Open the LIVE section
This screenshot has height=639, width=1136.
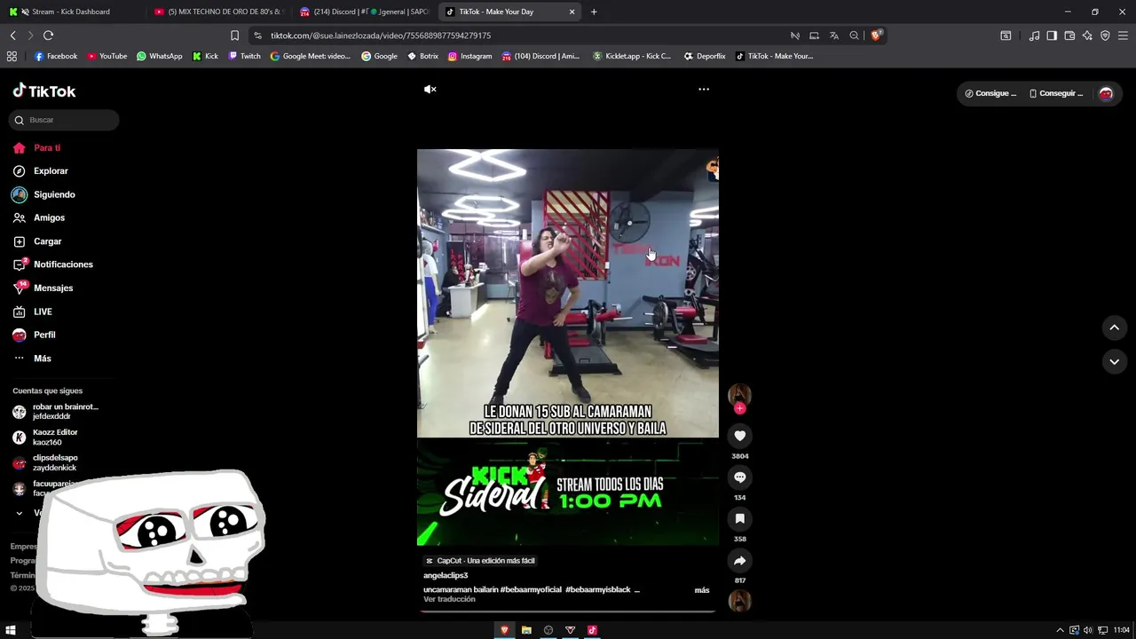click(x=32, y=312)
